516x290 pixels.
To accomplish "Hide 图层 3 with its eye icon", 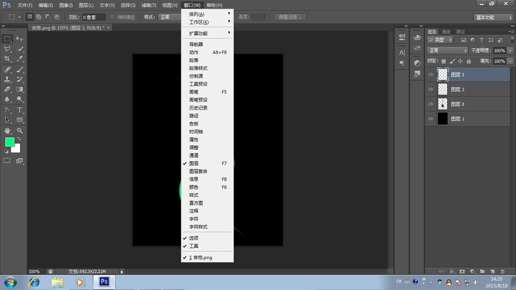I will point(431,75).
